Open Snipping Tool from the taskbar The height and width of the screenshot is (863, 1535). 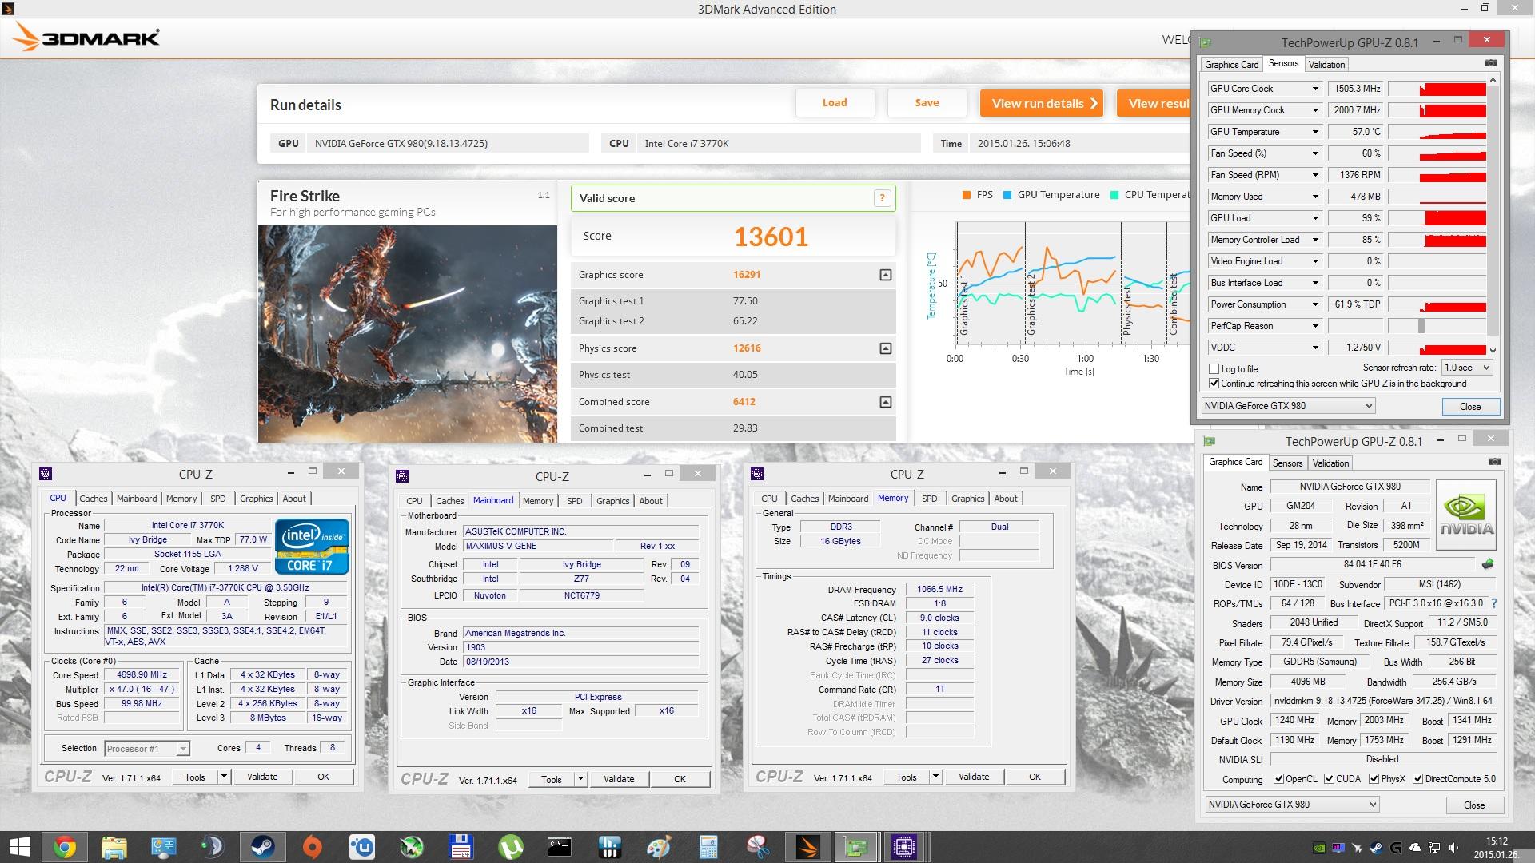(758, 847)
